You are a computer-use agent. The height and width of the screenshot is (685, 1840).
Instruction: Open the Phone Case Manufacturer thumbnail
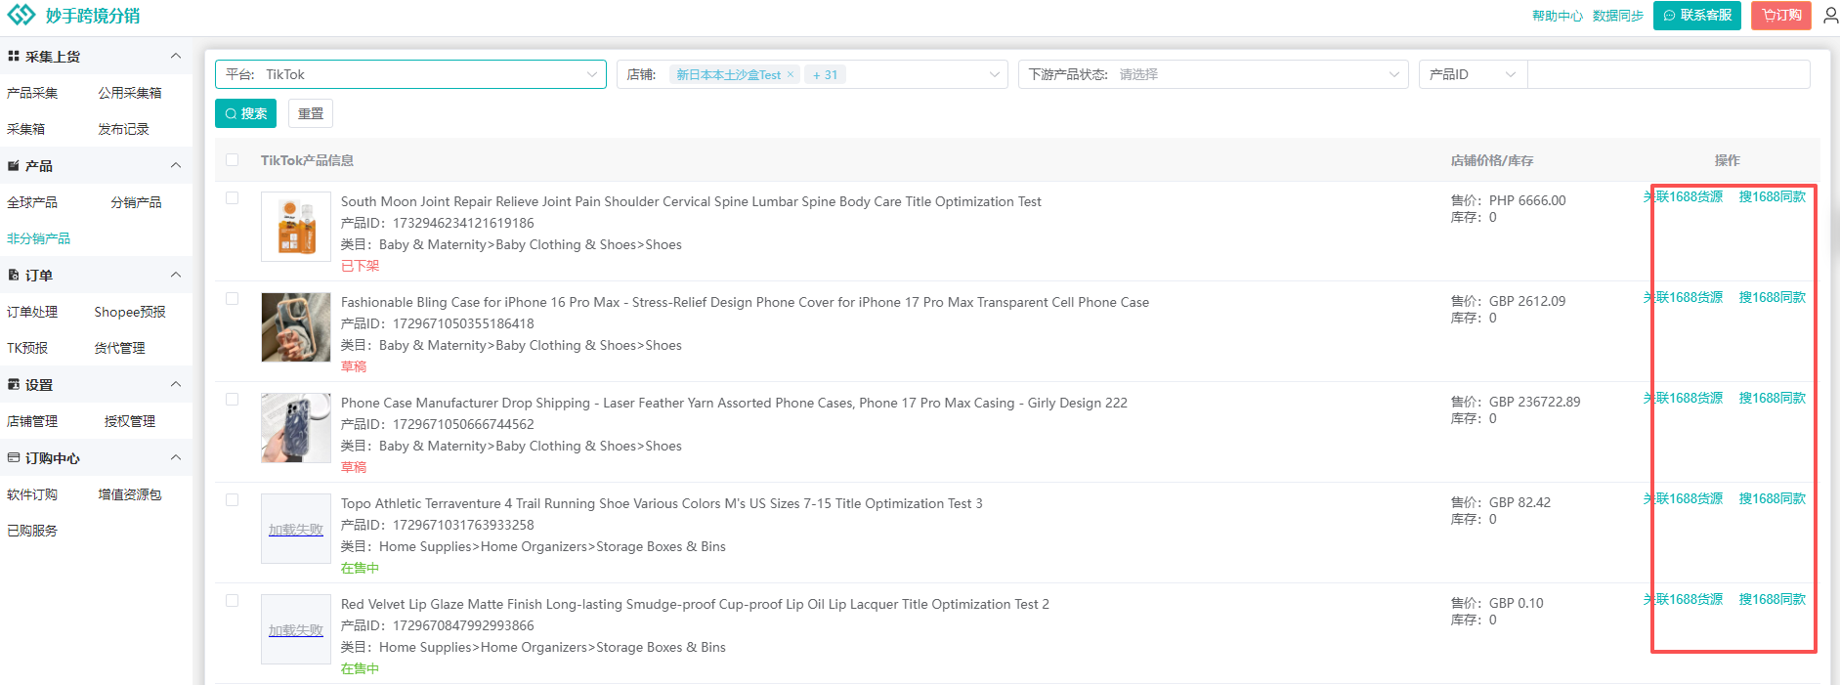(x=296, y=428)
